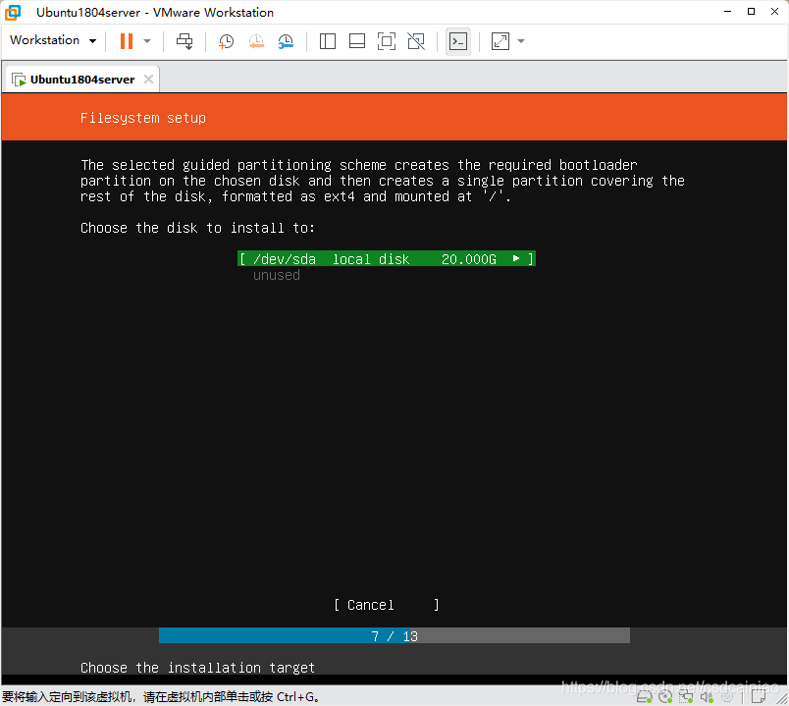Viewport: 789px width, 706px height.
Task: Click the 'unused' label under the disk
Action: click(x=277, y=275)
